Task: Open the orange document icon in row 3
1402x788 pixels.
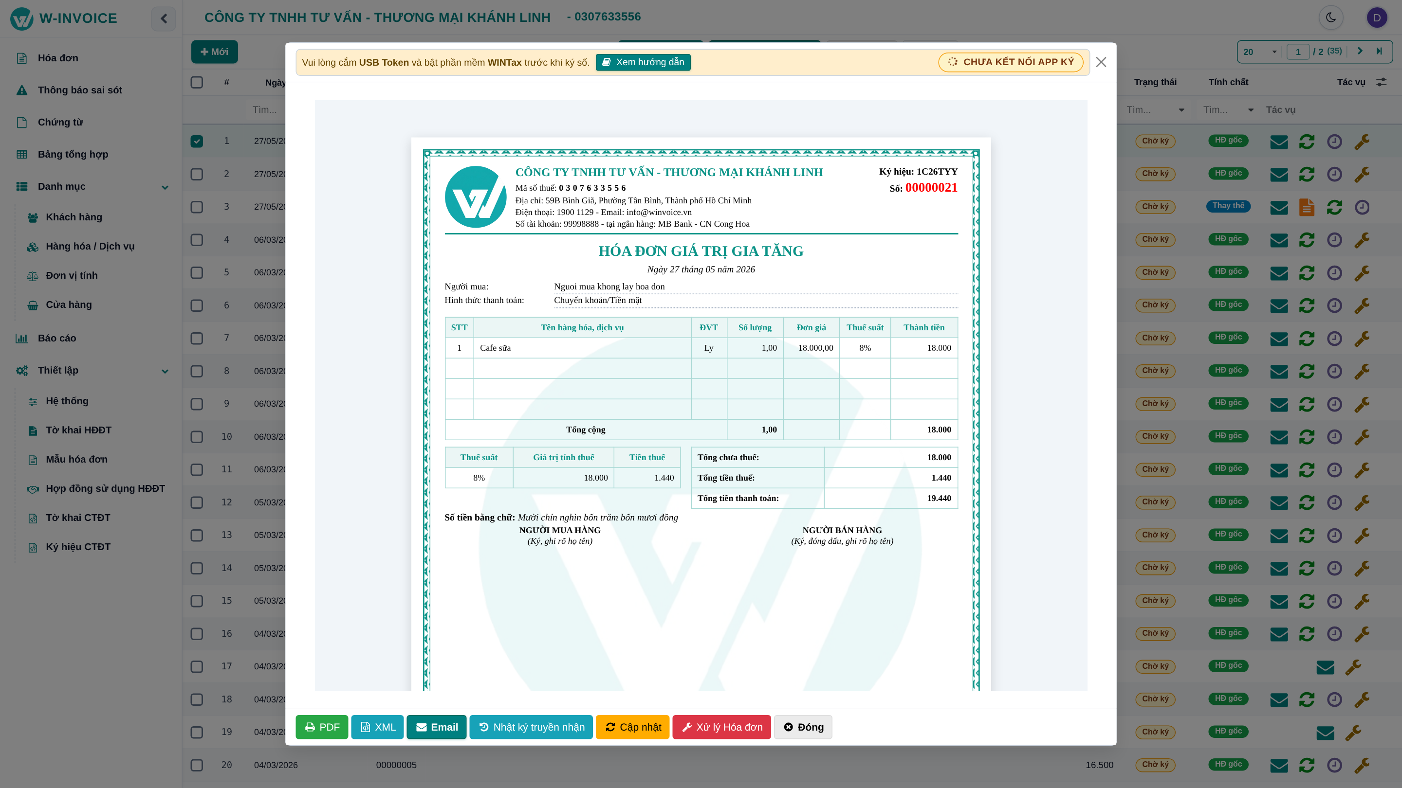Action: click(x=1307, y=207)
